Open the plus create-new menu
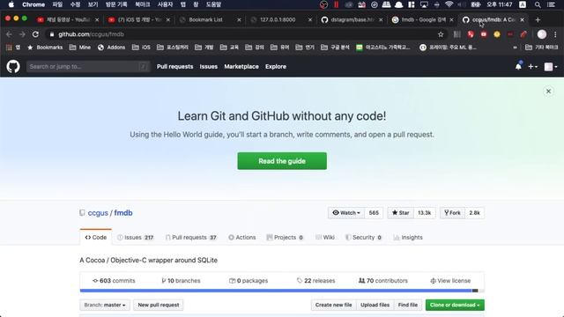This screenshot has height=317, width=564. (532, 67)
